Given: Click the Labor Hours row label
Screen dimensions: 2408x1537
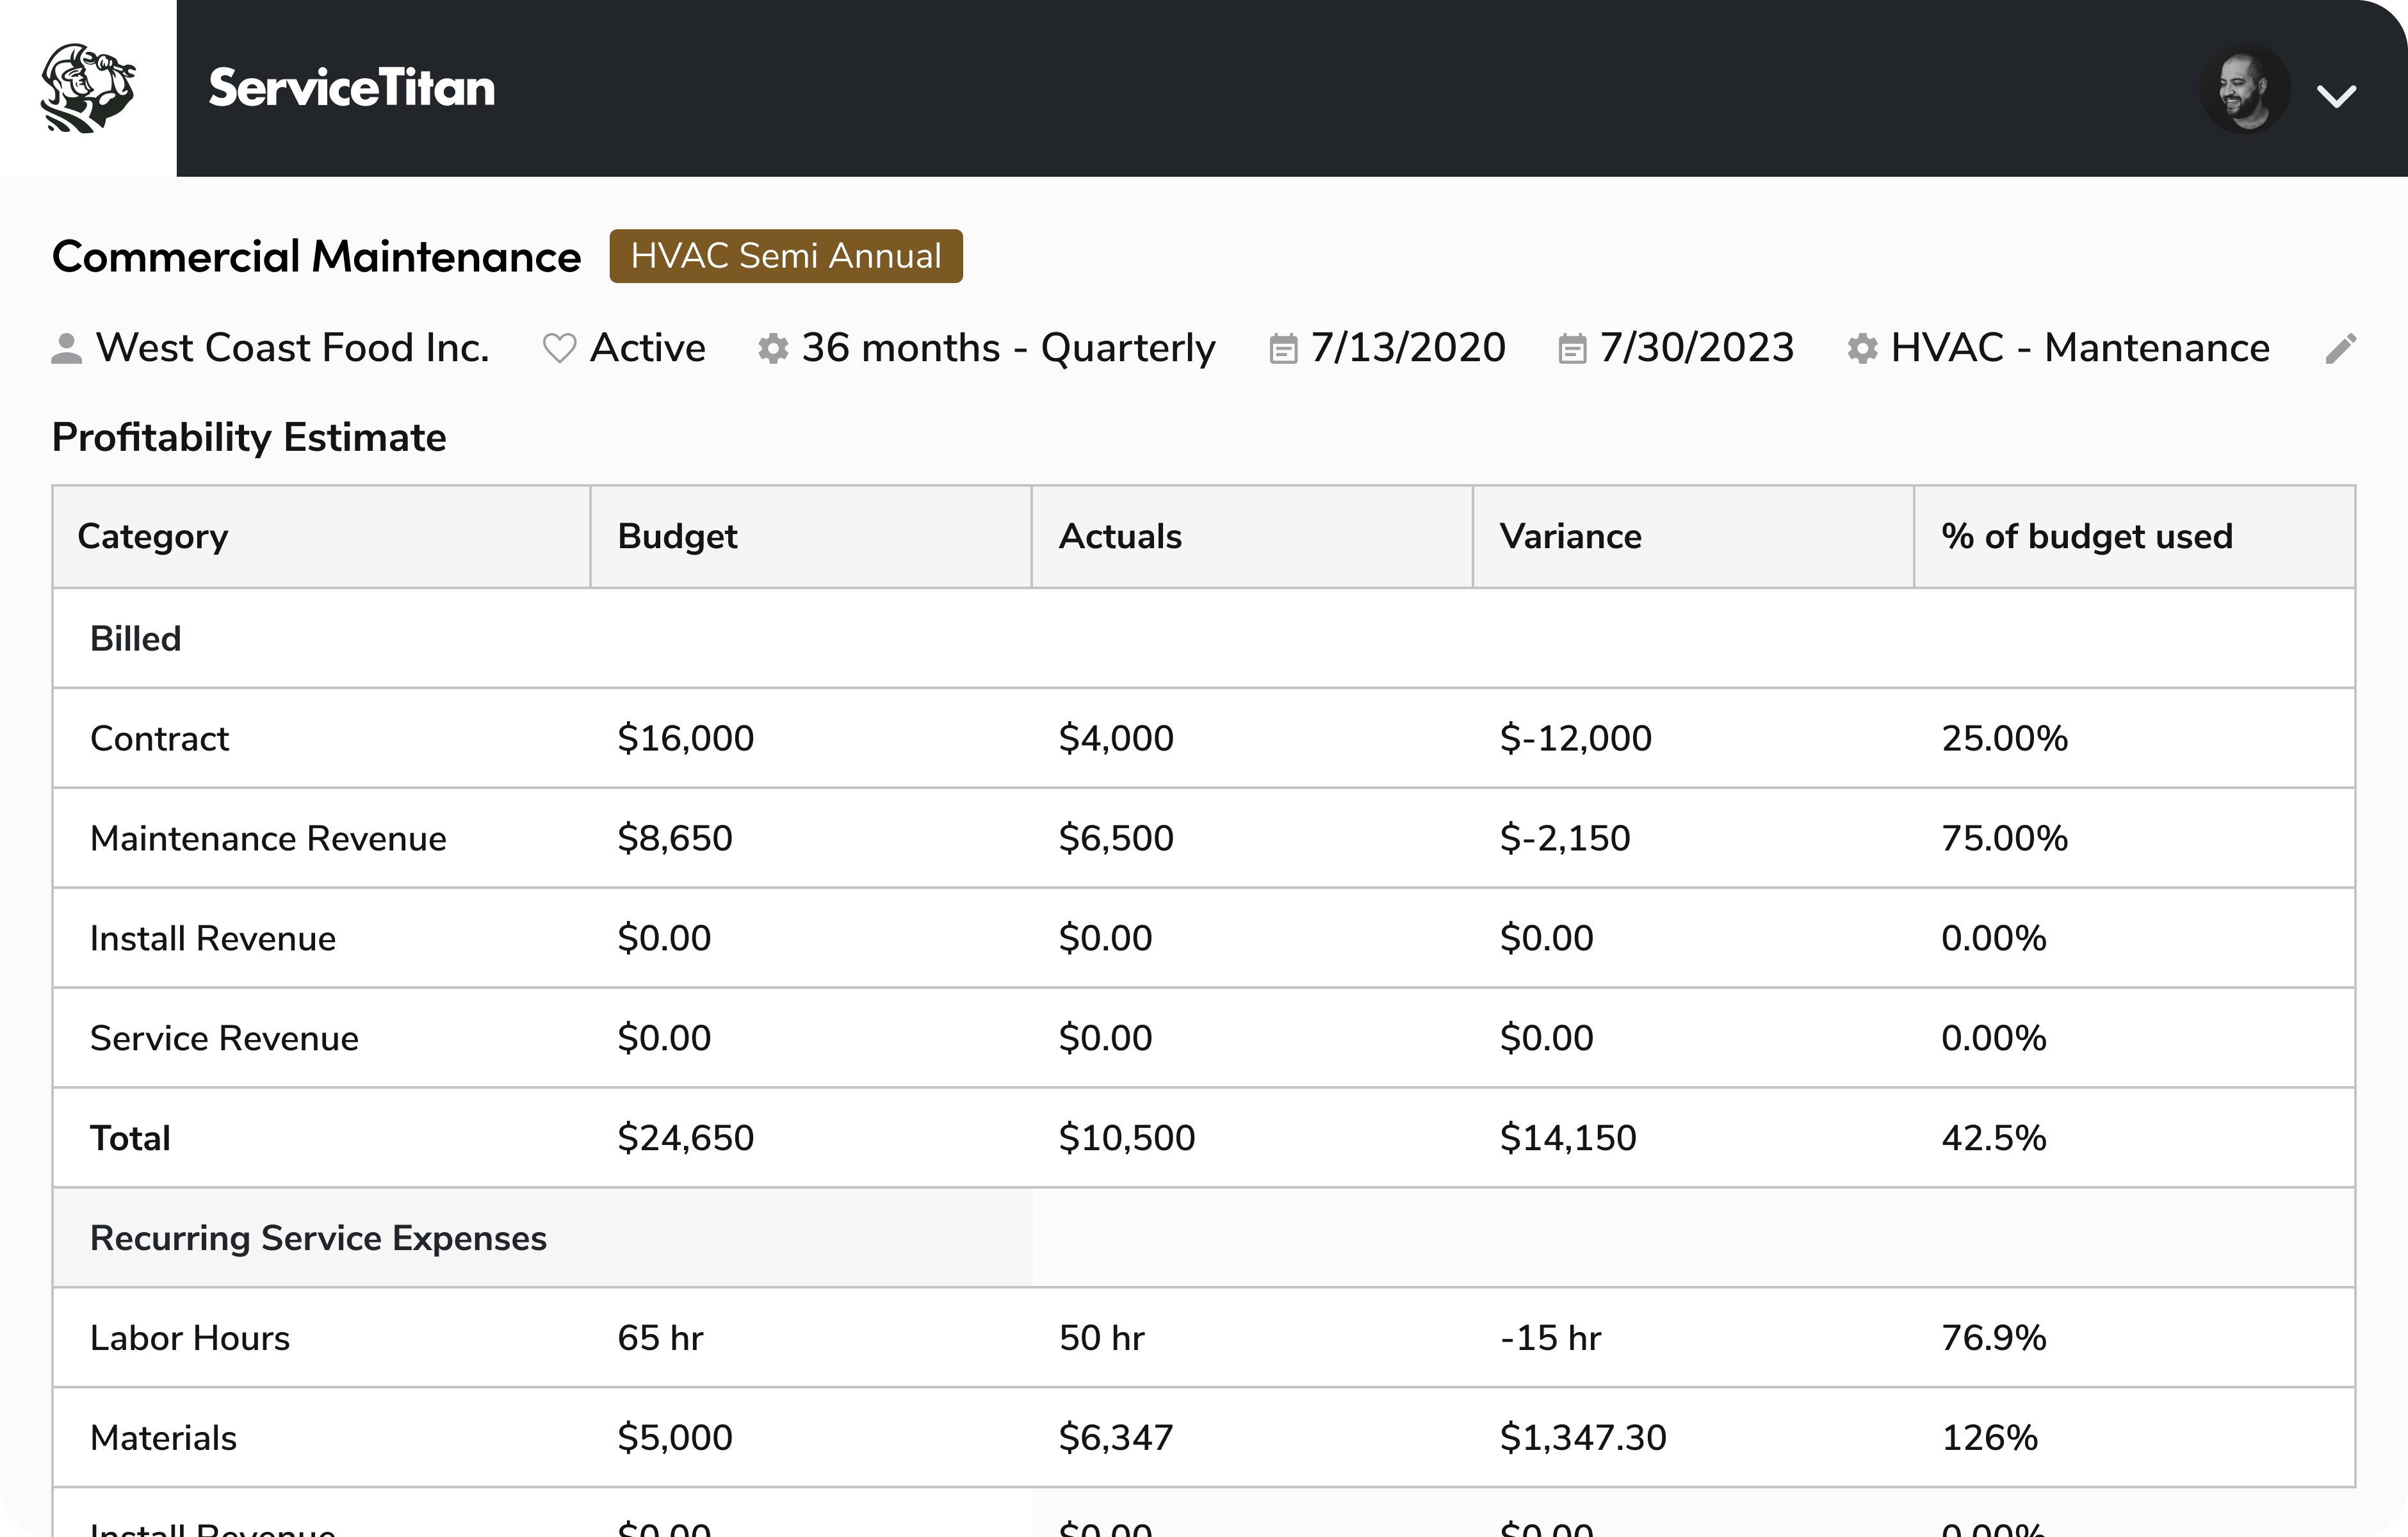Looking at the screenshot, I should click(x=190, y=1338).
